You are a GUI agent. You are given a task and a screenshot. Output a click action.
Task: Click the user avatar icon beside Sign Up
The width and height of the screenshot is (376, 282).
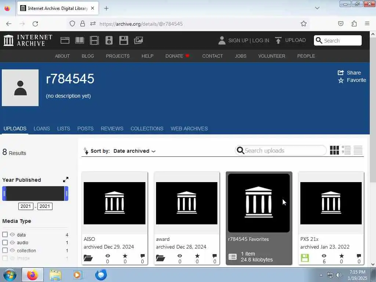tap(222, 40)
